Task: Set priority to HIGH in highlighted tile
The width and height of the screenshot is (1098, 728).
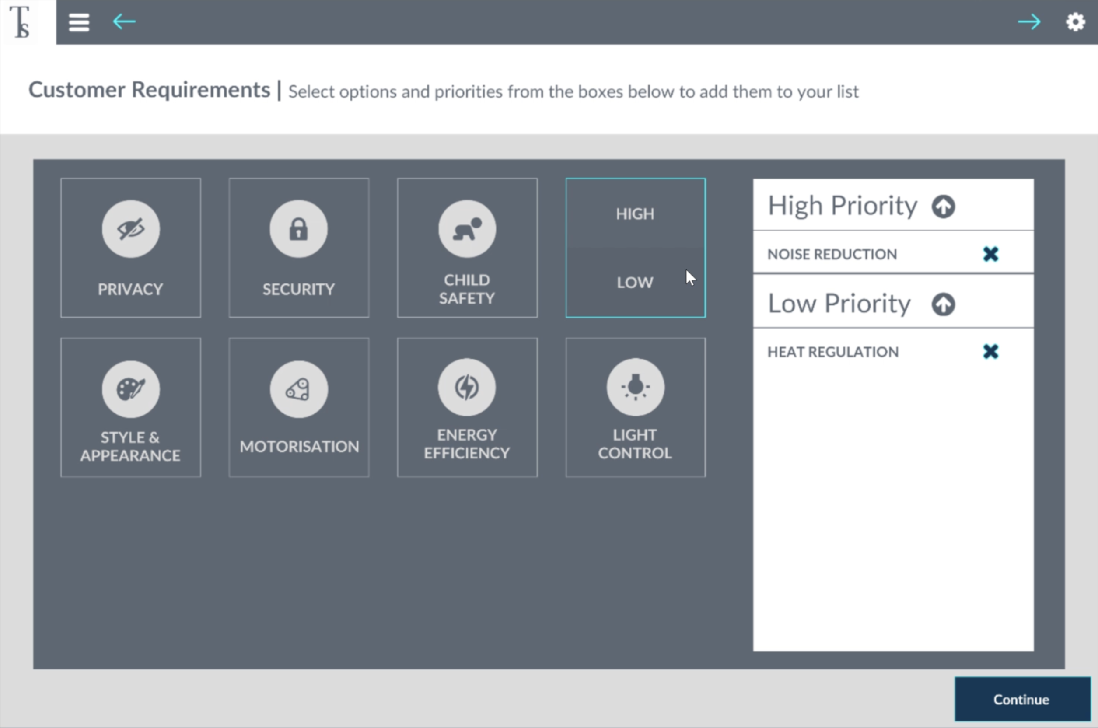Action: point(635,214)
